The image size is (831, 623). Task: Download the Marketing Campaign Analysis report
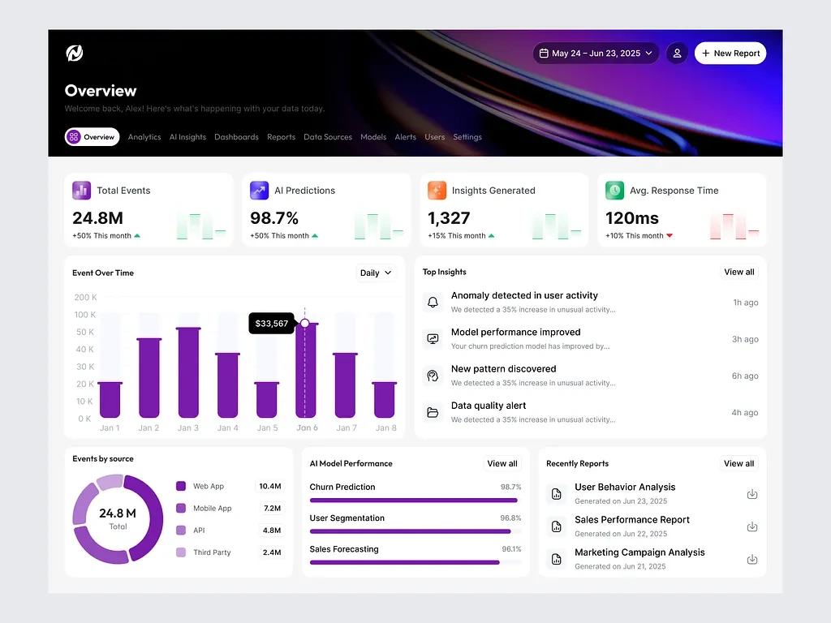pos(752,560)
